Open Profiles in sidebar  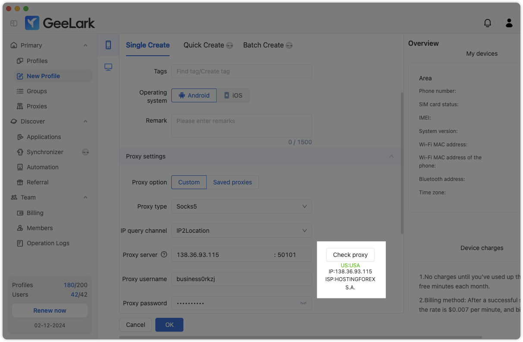point(37,61)
